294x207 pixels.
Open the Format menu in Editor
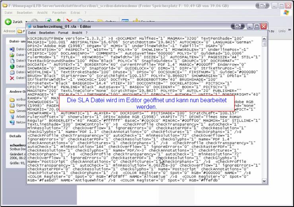(x=63, y=33)
